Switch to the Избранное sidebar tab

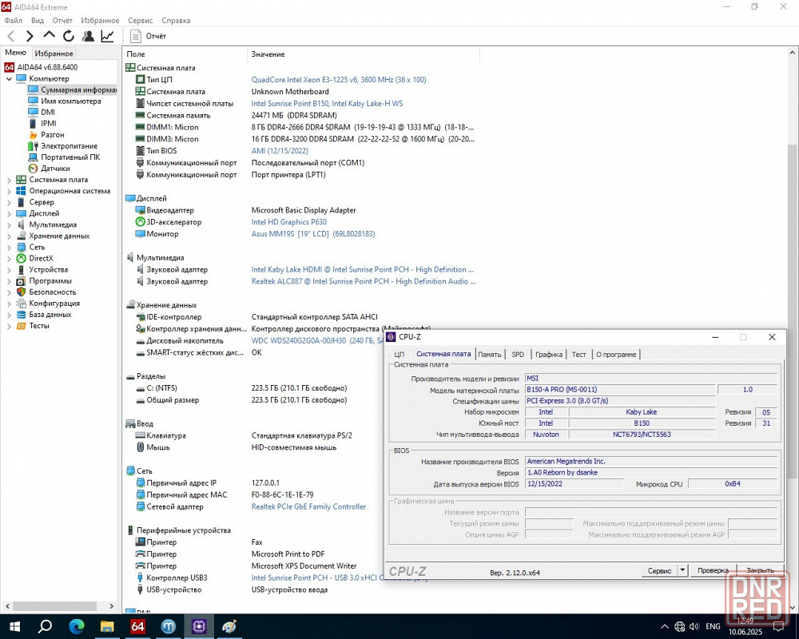pos(54,53)
